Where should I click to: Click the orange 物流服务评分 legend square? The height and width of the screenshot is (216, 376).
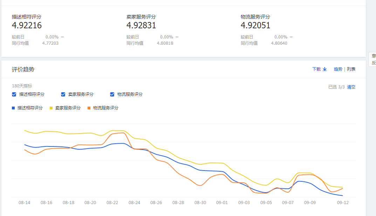pos(89,108)
